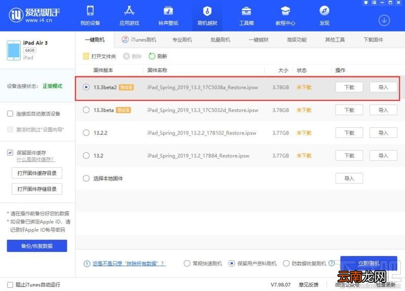
Task: Click the 固件名称 column header
Action: coord(157,70)
